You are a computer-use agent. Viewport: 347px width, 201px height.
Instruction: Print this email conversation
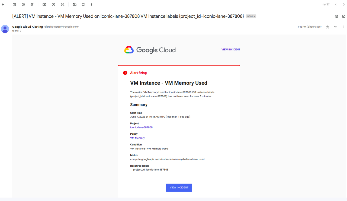pyautogui.click(x=336, y=16)
